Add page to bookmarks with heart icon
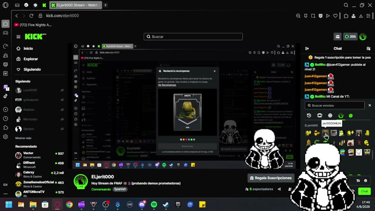 [x=335, y=16]
